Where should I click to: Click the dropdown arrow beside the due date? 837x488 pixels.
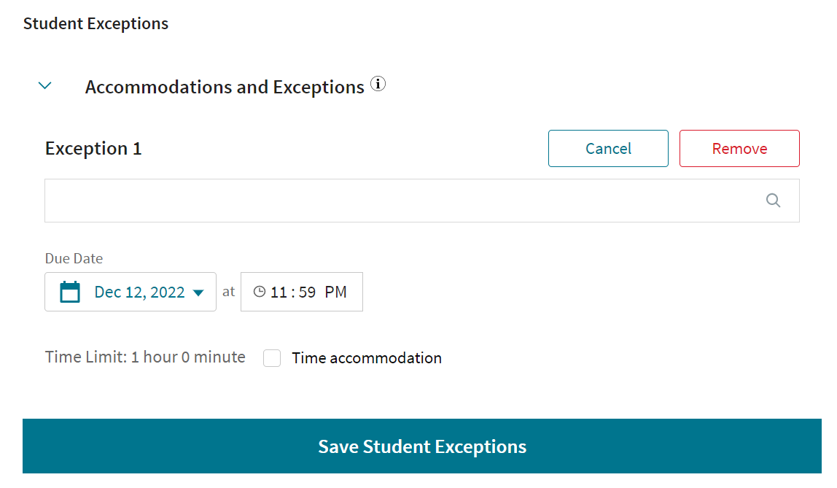(x=198, y=291)
